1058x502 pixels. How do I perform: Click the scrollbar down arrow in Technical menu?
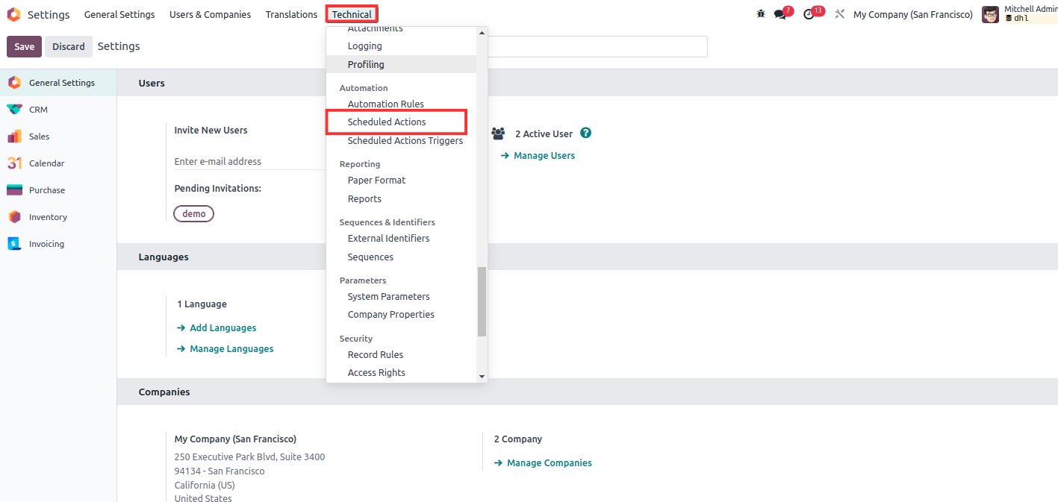pos(482,377)
